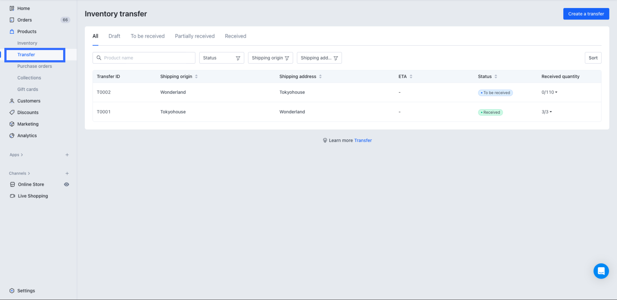Sort by the Shipping address column arrows
The width and height of the screenshot is (617, 300).
(320, 77)
